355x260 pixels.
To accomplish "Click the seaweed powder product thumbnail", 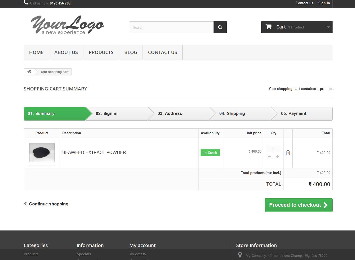I will point(42,153).
